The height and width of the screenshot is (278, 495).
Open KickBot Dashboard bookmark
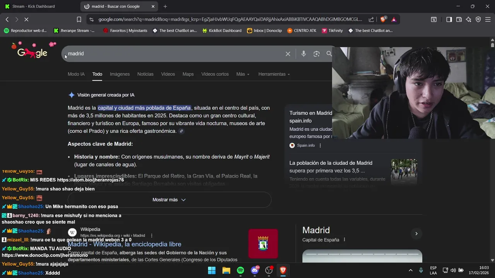coord(222,31)
